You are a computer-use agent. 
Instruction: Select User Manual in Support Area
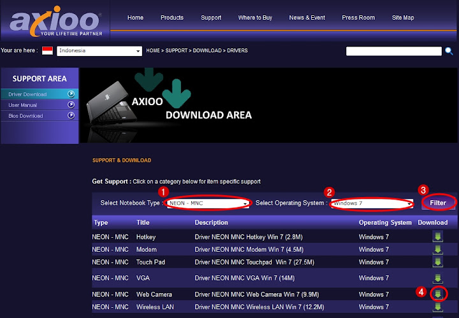[40, 105]
